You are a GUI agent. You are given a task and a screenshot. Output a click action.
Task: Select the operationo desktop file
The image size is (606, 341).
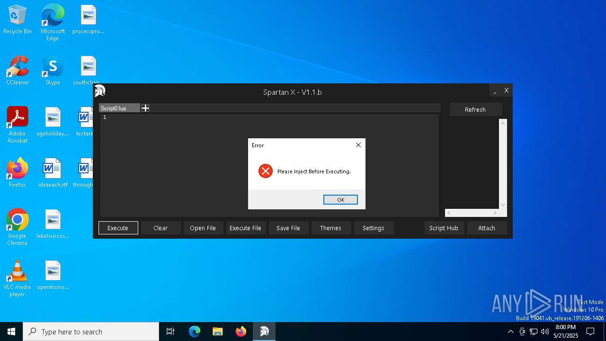(x=53, y=276)
